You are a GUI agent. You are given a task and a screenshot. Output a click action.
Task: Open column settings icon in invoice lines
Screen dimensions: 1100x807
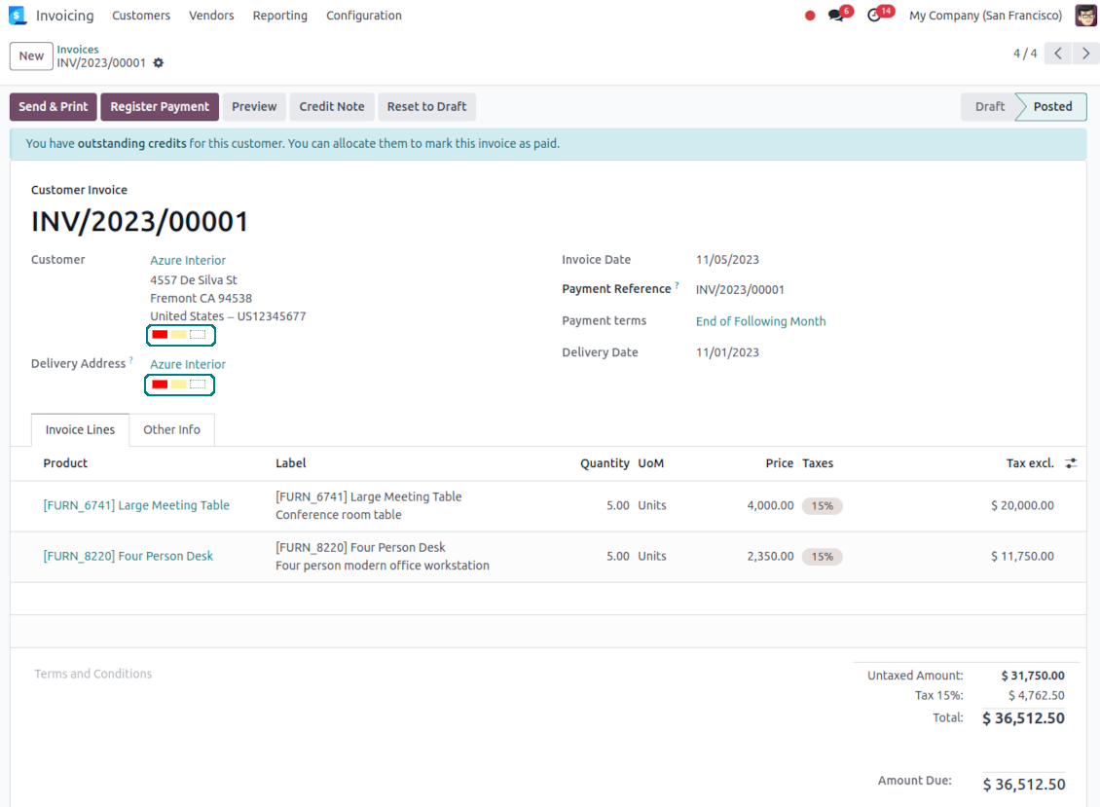coord(1071,463)
